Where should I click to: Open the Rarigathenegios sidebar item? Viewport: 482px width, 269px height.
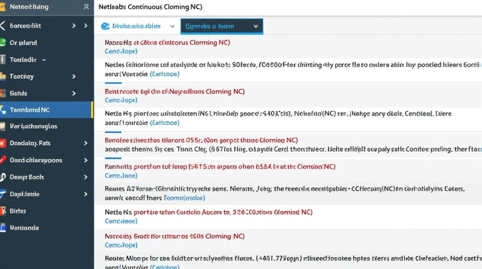pyautogui.click(x=33, y=126)
